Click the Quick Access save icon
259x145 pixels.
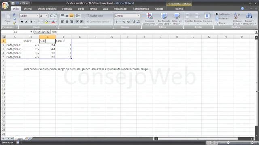[x=13, y=3]
